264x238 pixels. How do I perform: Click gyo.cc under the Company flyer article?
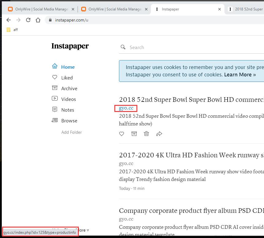click(x=126, y=219)
